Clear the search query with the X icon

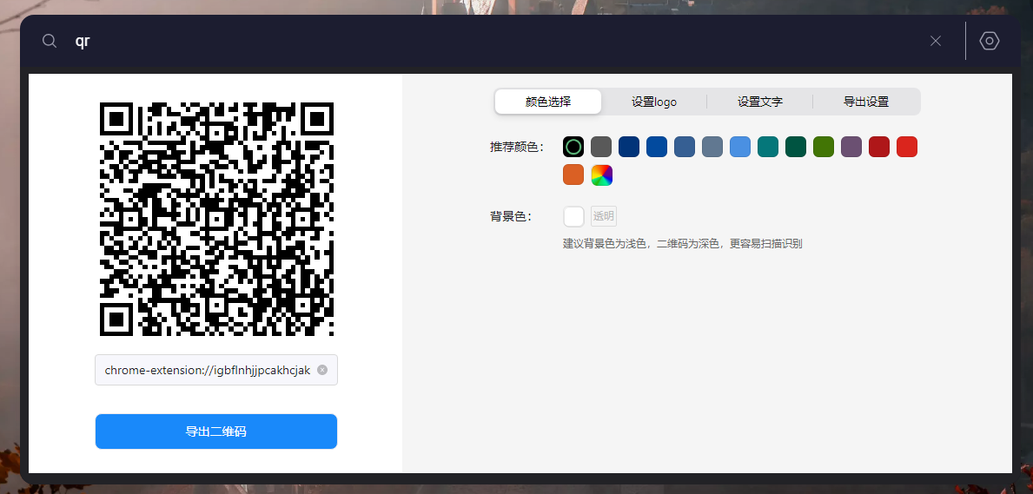tap(936, 41)
